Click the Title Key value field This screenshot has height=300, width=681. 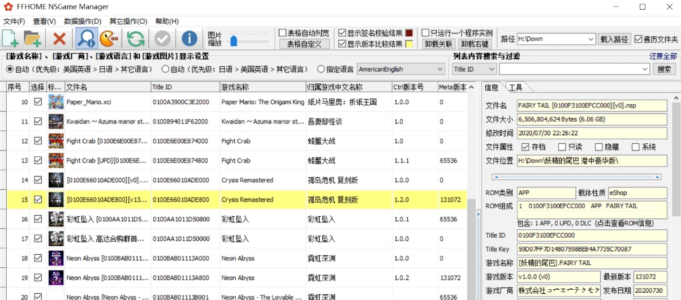(592, 249)
